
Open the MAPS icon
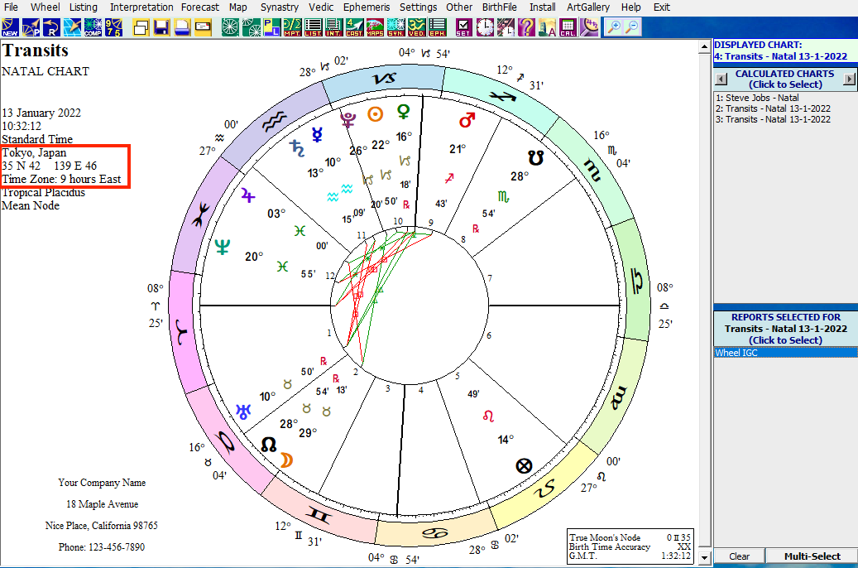(376, 27)
